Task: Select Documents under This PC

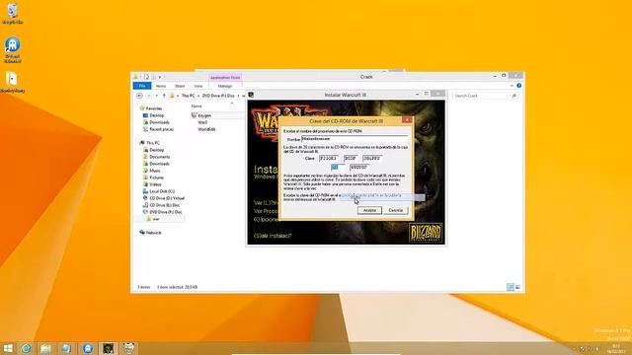Action: (x=160, y=157)
